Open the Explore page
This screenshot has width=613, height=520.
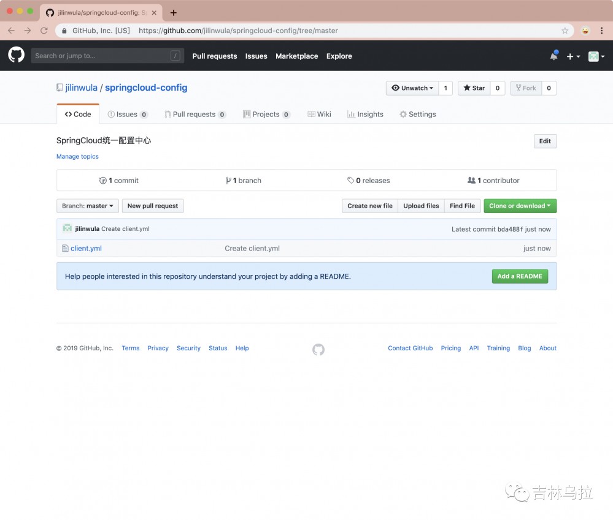click(339, 56)
